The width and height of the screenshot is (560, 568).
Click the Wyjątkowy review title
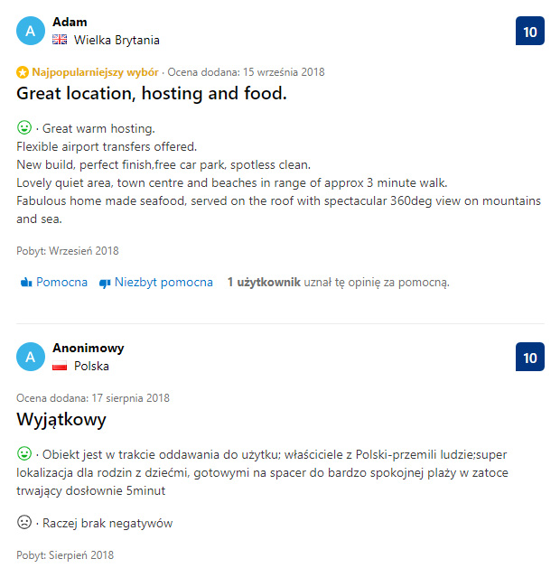click(x=61, y=419)
